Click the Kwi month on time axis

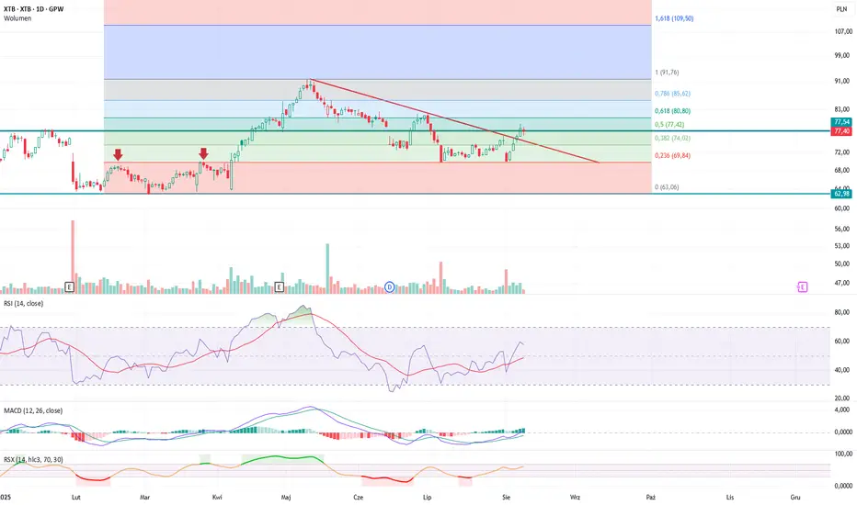click(x=217, y=498)
